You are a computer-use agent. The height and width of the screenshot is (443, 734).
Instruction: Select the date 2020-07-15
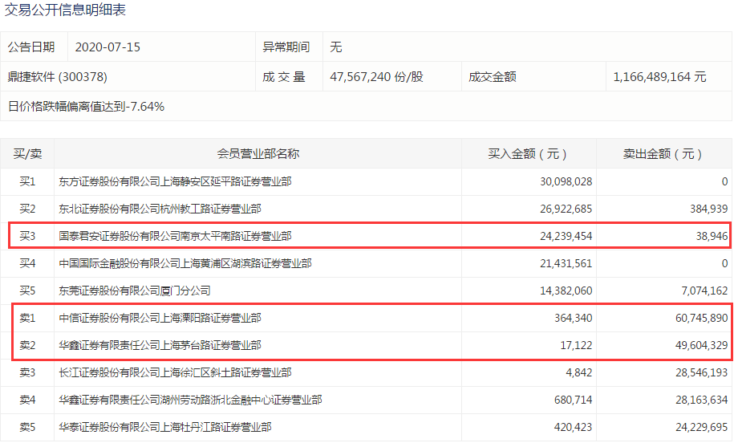tap(107, 47)
